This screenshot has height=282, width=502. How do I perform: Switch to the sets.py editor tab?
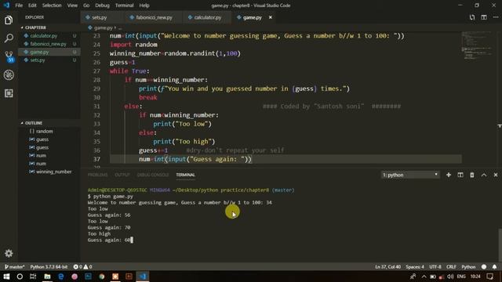tap(100, 17)
